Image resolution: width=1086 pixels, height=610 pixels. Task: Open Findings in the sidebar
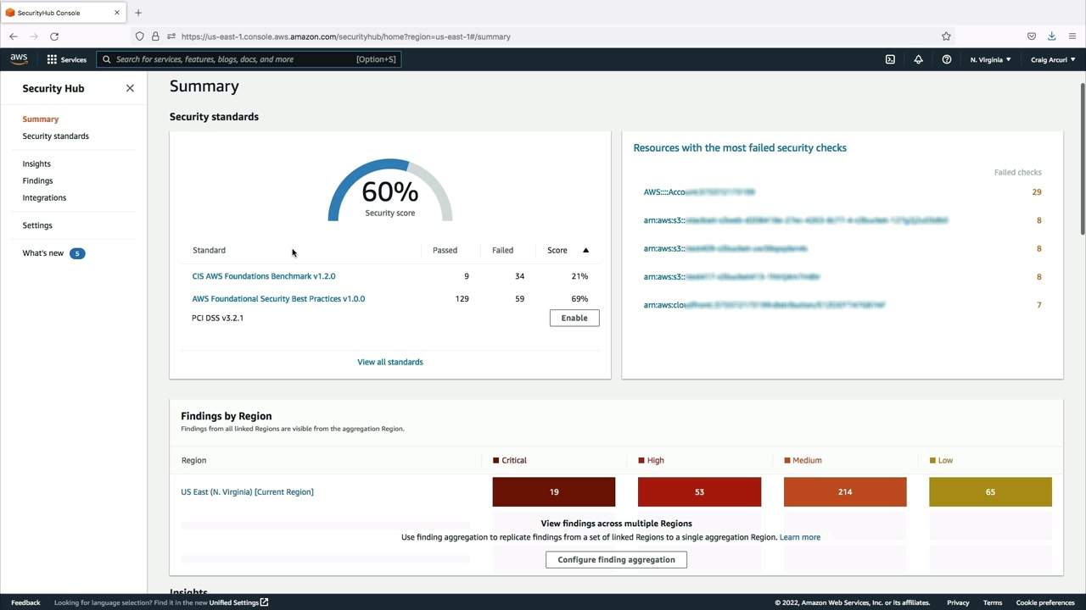coord(37,181)
